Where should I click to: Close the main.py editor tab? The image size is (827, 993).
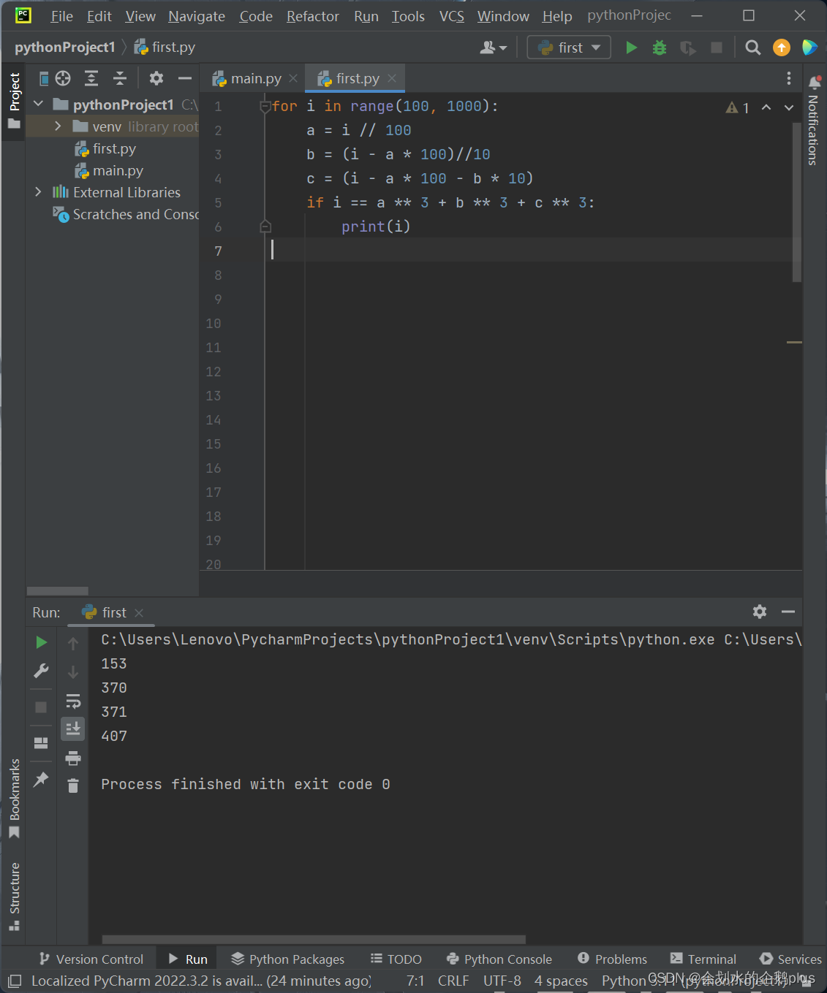coord(293,78)
